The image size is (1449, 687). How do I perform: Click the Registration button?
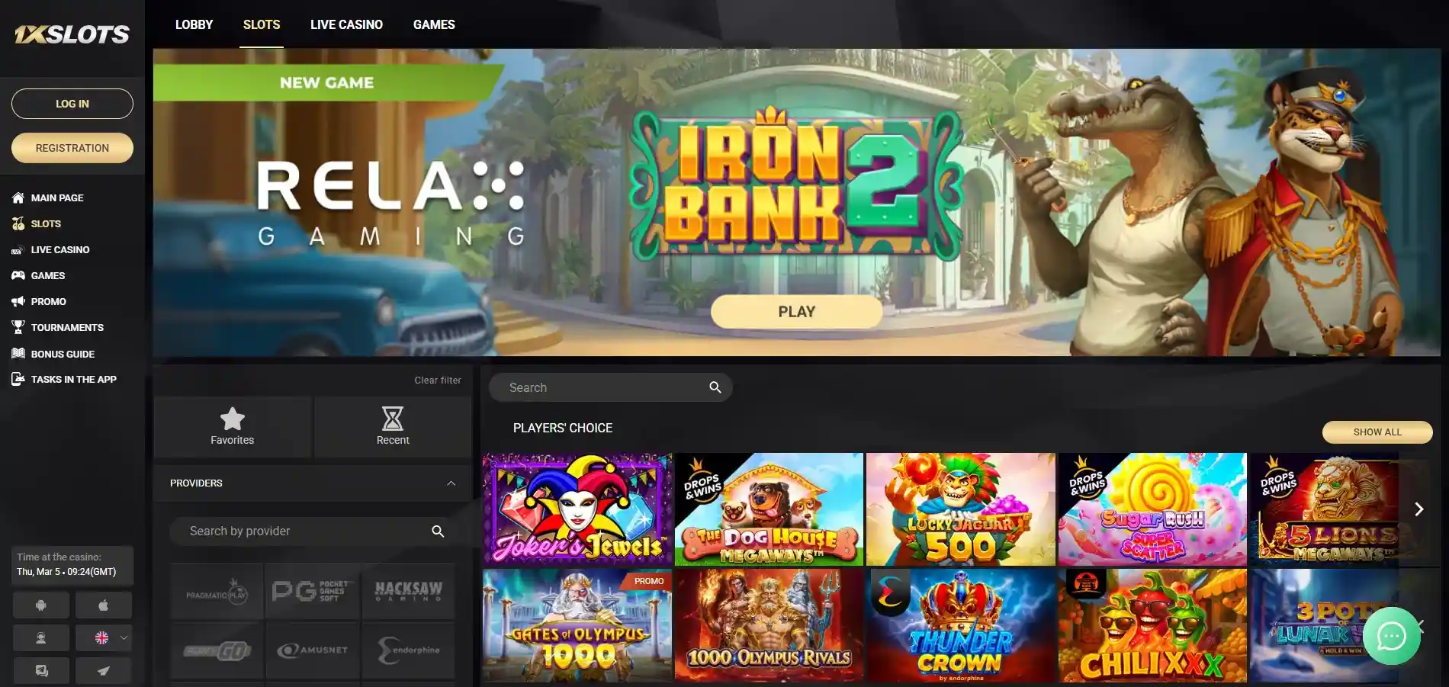click(x=72, y=148)
